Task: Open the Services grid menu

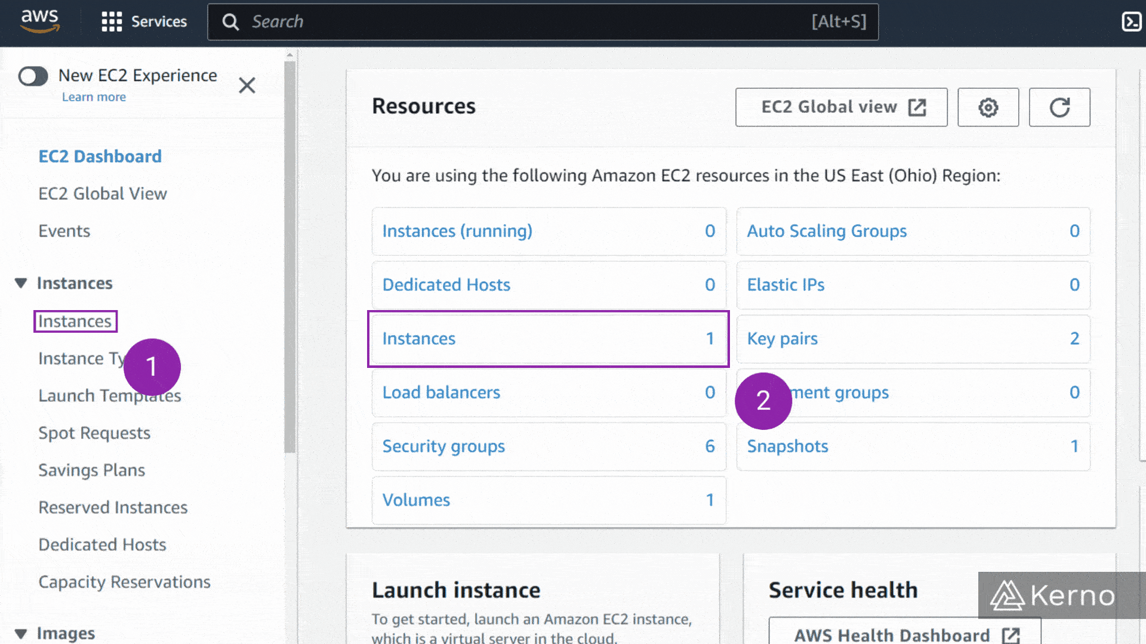Action: click(x=112, y=21)
